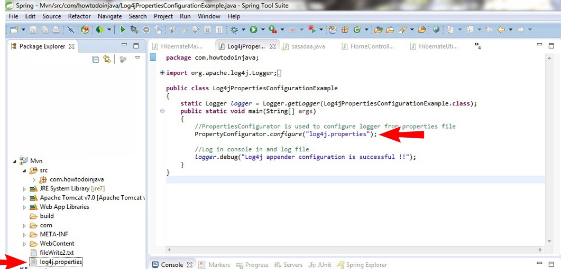
Task: Click the New Java Package icon
Action: [x=345, y=30]
